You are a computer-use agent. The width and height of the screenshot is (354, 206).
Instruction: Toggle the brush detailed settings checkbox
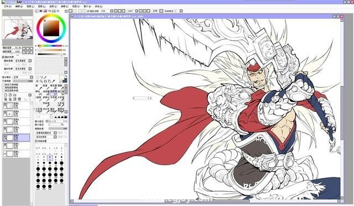36,141
